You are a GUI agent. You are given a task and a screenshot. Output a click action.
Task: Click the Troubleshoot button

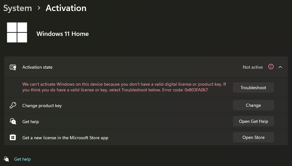click(253, 88)
